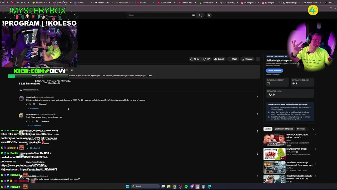Like the Emily Blunt soda can comment
This screenshot has height=190, width=337.
click(x=27, y=121)
